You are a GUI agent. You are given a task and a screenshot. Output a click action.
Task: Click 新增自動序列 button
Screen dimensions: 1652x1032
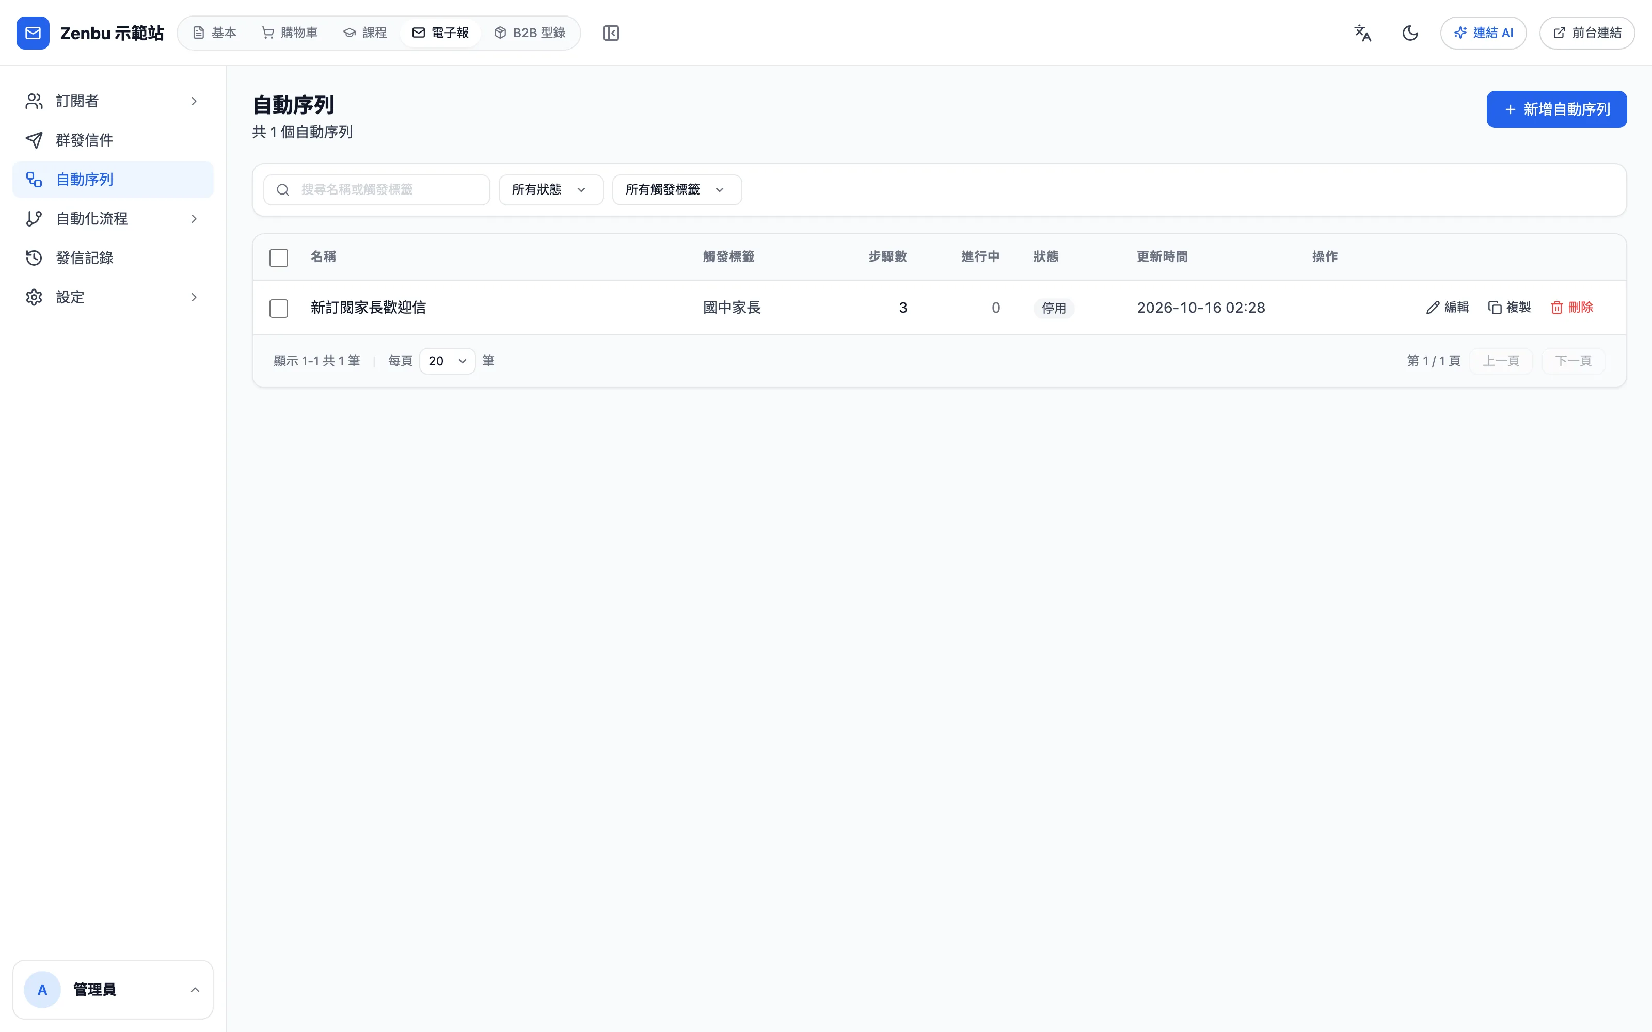click(1556, 109)
